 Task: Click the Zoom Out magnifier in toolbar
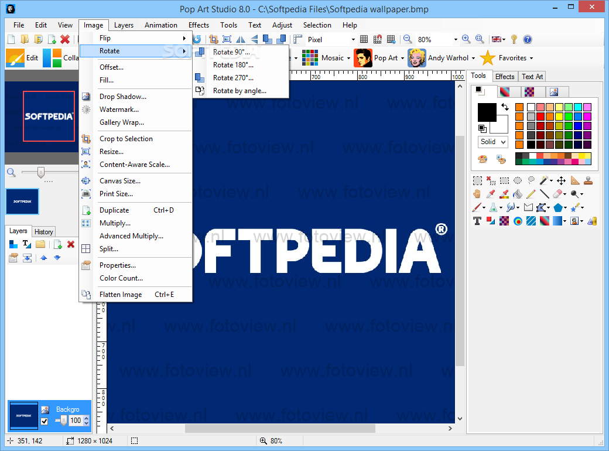pos(408,39)
